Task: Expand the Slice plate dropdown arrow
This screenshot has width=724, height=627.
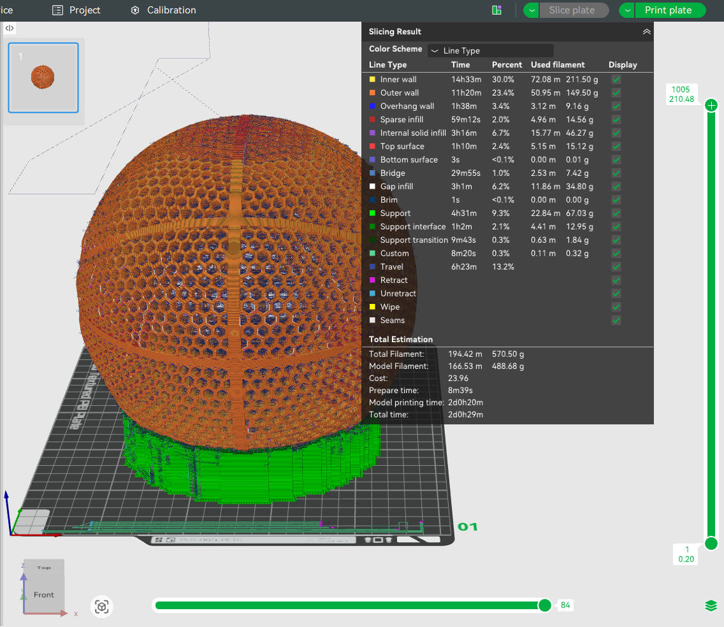Action: tap(532, 10)
